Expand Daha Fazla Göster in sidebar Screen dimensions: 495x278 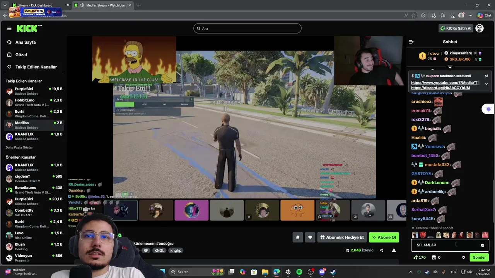(x=19, y=147)
